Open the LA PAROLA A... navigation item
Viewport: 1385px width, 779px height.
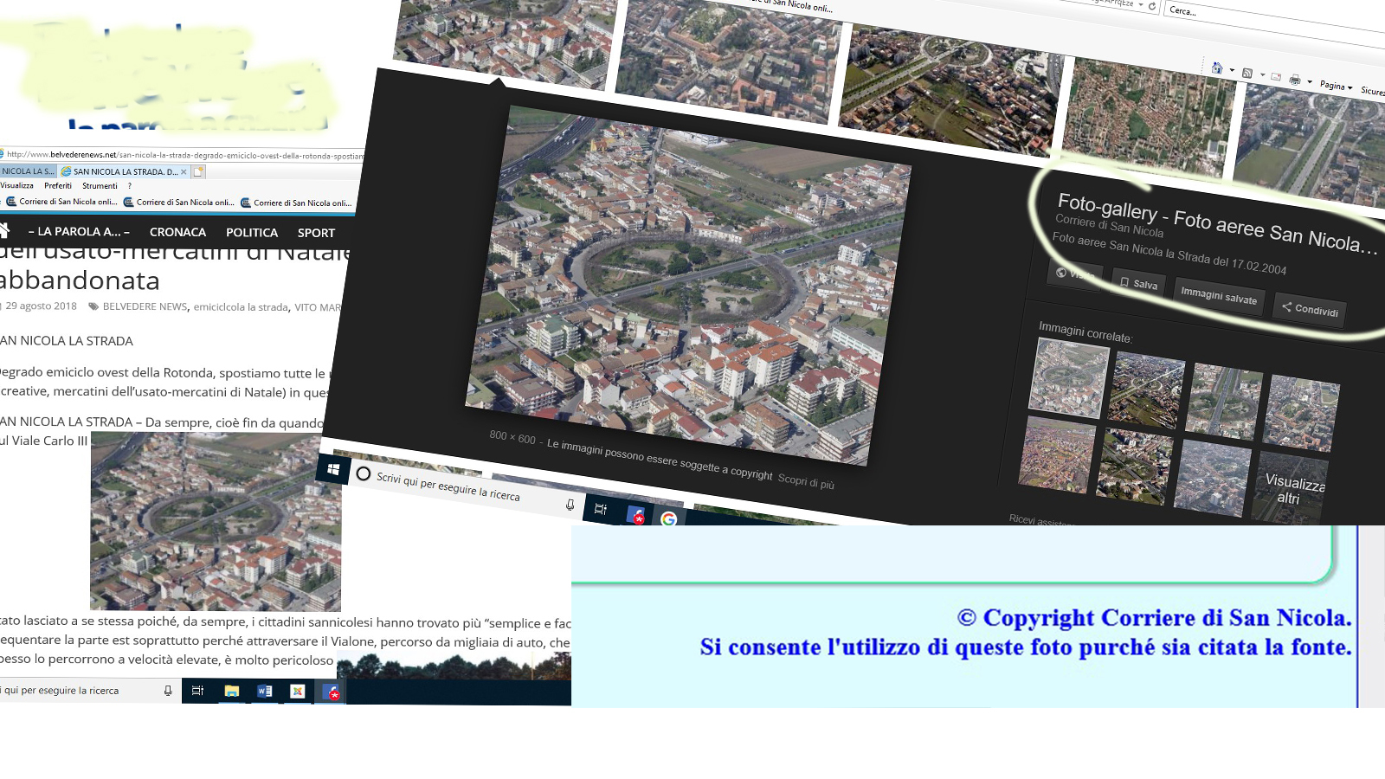[79, 231]
